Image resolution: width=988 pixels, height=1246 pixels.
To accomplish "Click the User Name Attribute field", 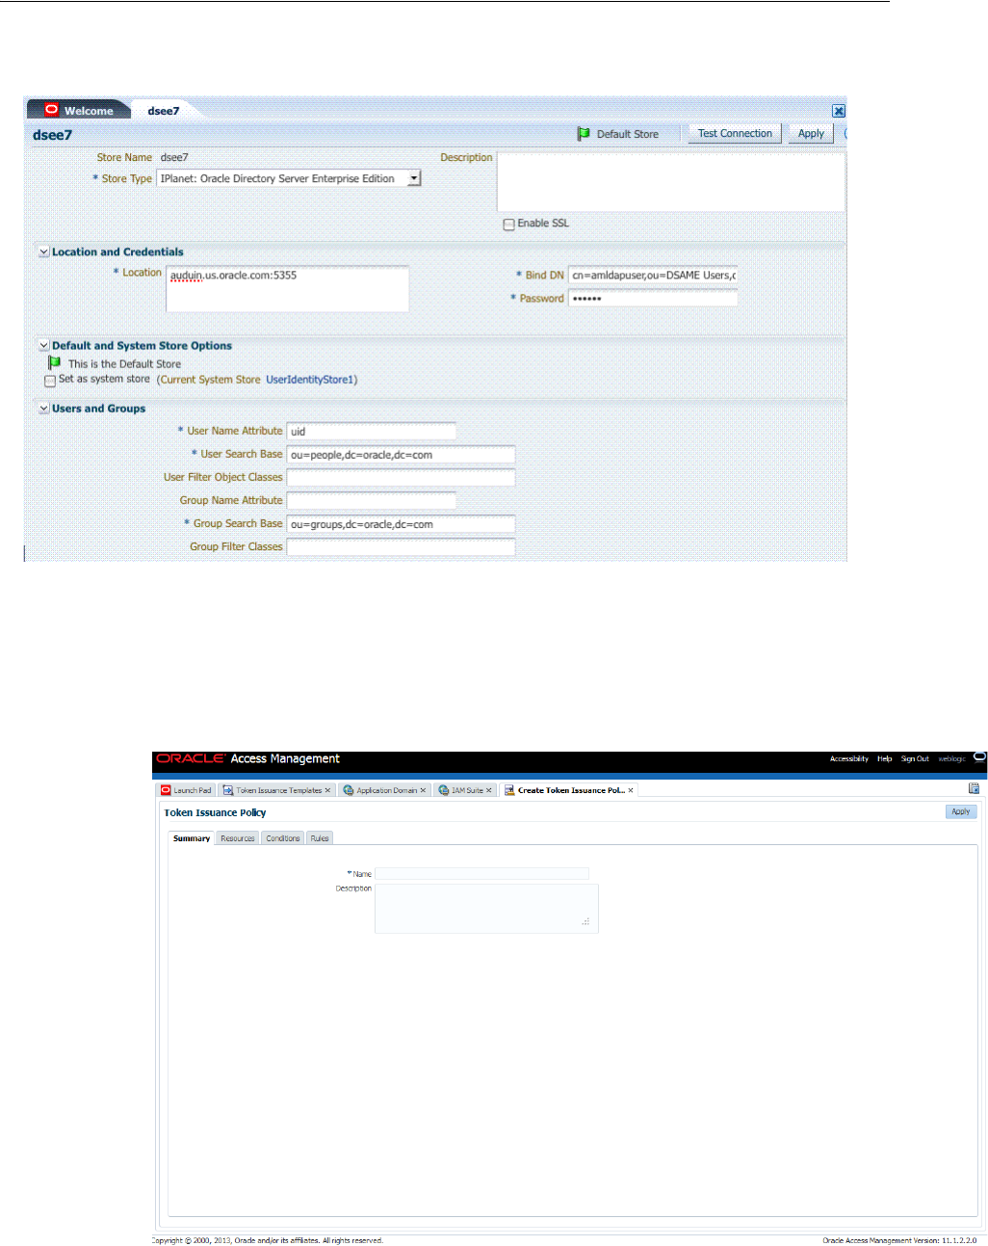I will pos(372,431).
